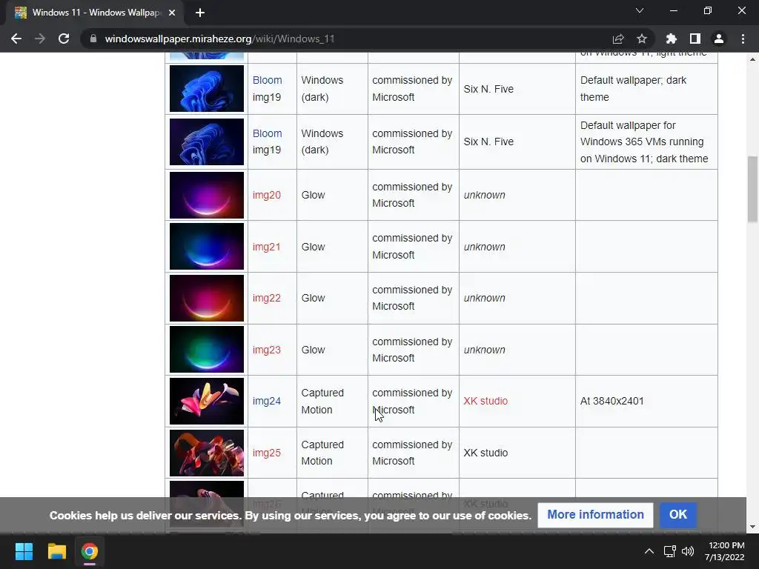Screen dimensions: 759x569
Task: Open the Windows Start menu
Action: tap(24, 551)
